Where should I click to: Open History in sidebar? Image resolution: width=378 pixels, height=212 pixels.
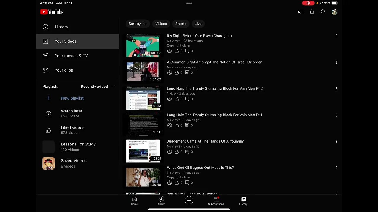(x=77, y=27)
